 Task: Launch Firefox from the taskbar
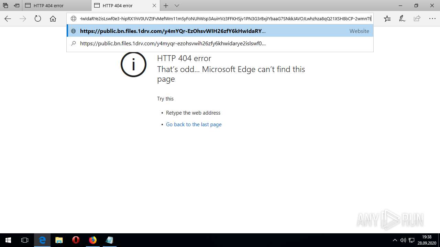[93, 240]
